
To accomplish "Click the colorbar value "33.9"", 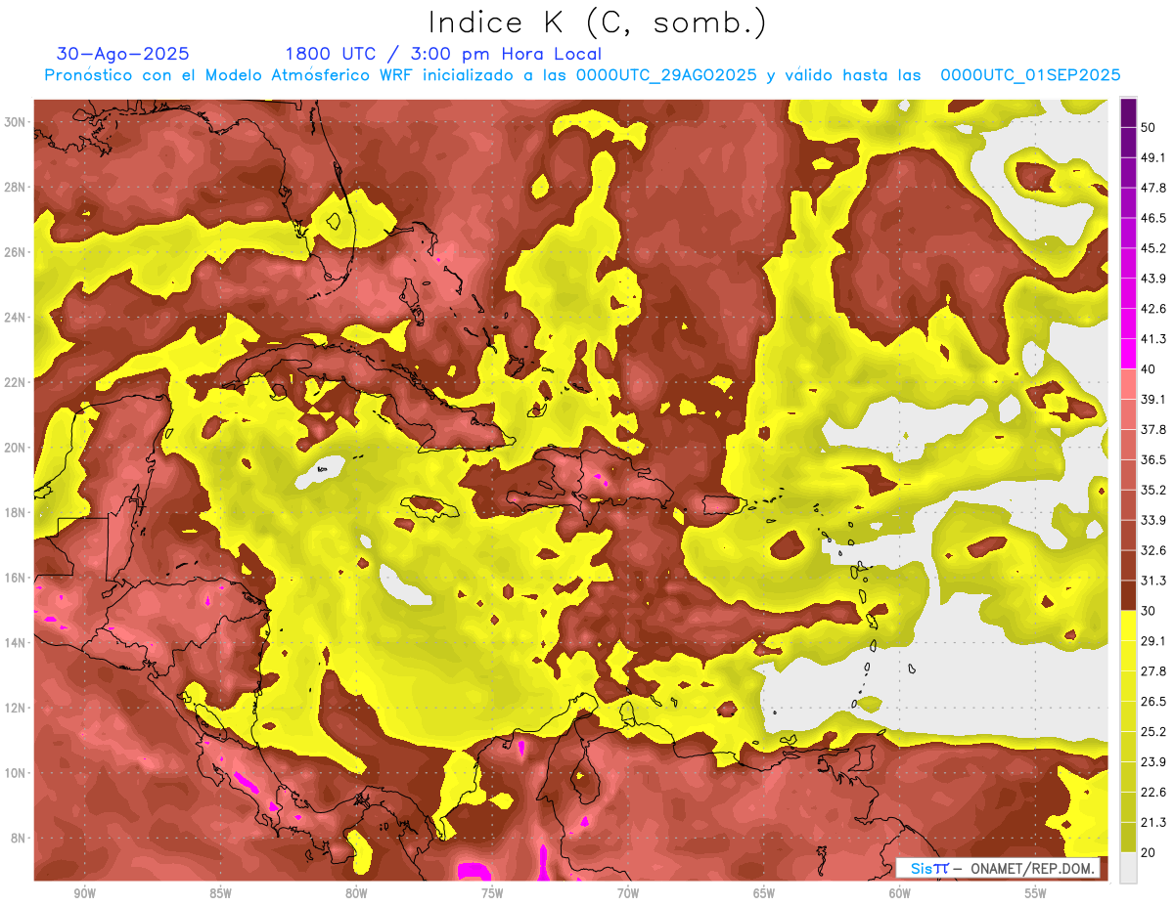I will pos(1152,520).
